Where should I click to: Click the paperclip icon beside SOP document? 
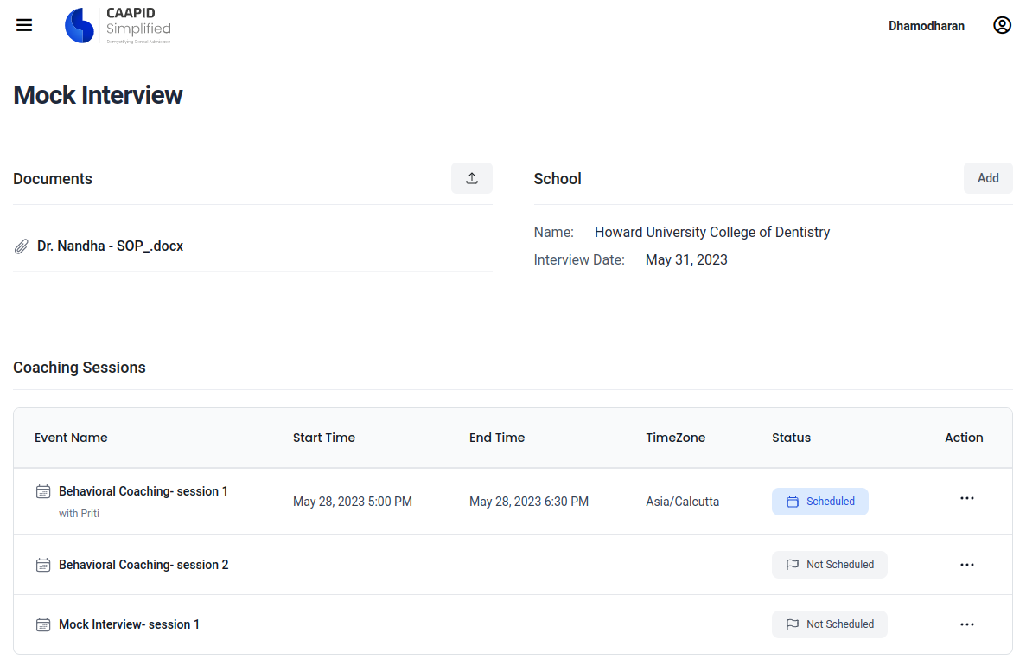coord(22,246)
